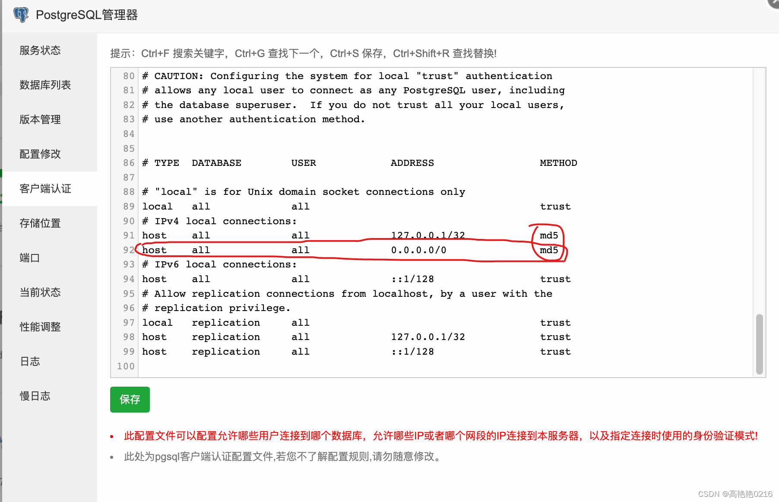Click the red configuration warning note
Screen dimensions: 779x502
[x=441, y=436]
